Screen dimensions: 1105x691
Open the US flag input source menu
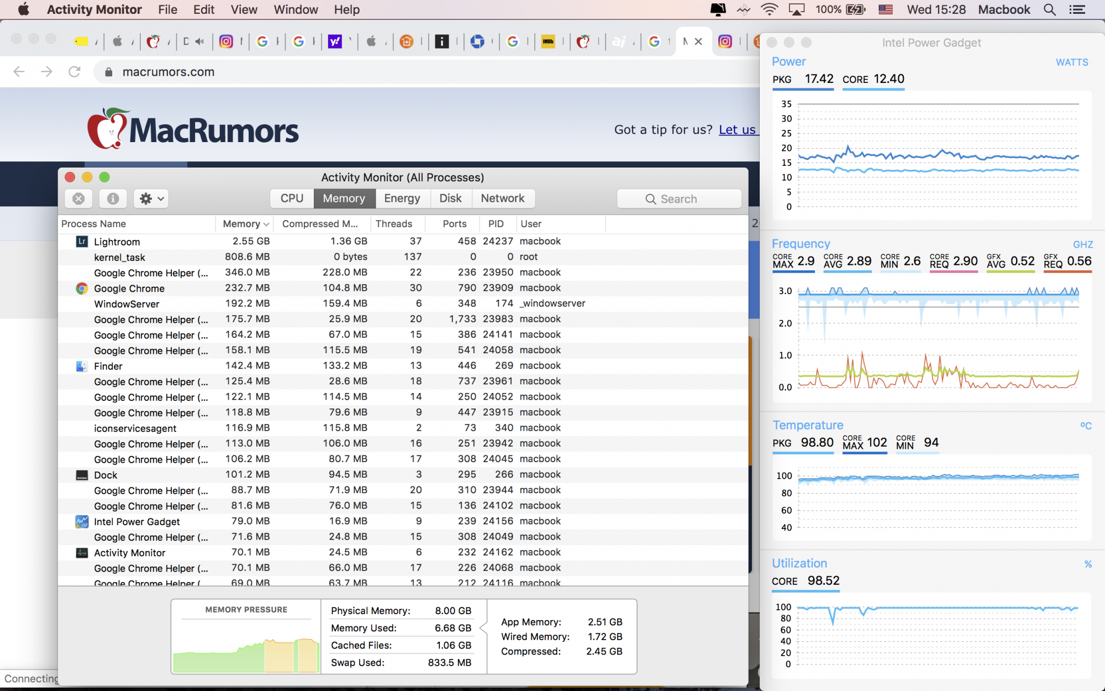coord(886,9)
